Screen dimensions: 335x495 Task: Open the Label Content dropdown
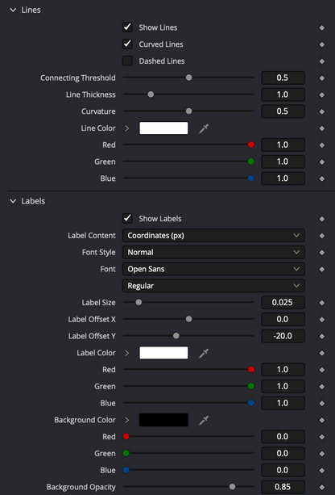click(213, 236)
